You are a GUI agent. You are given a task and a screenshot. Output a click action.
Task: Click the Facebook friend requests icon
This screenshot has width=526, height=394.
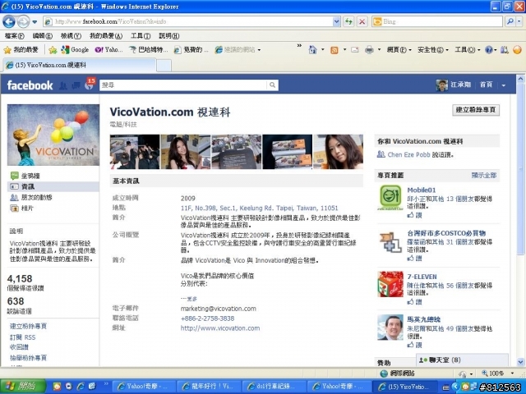(x=62, y=85)
